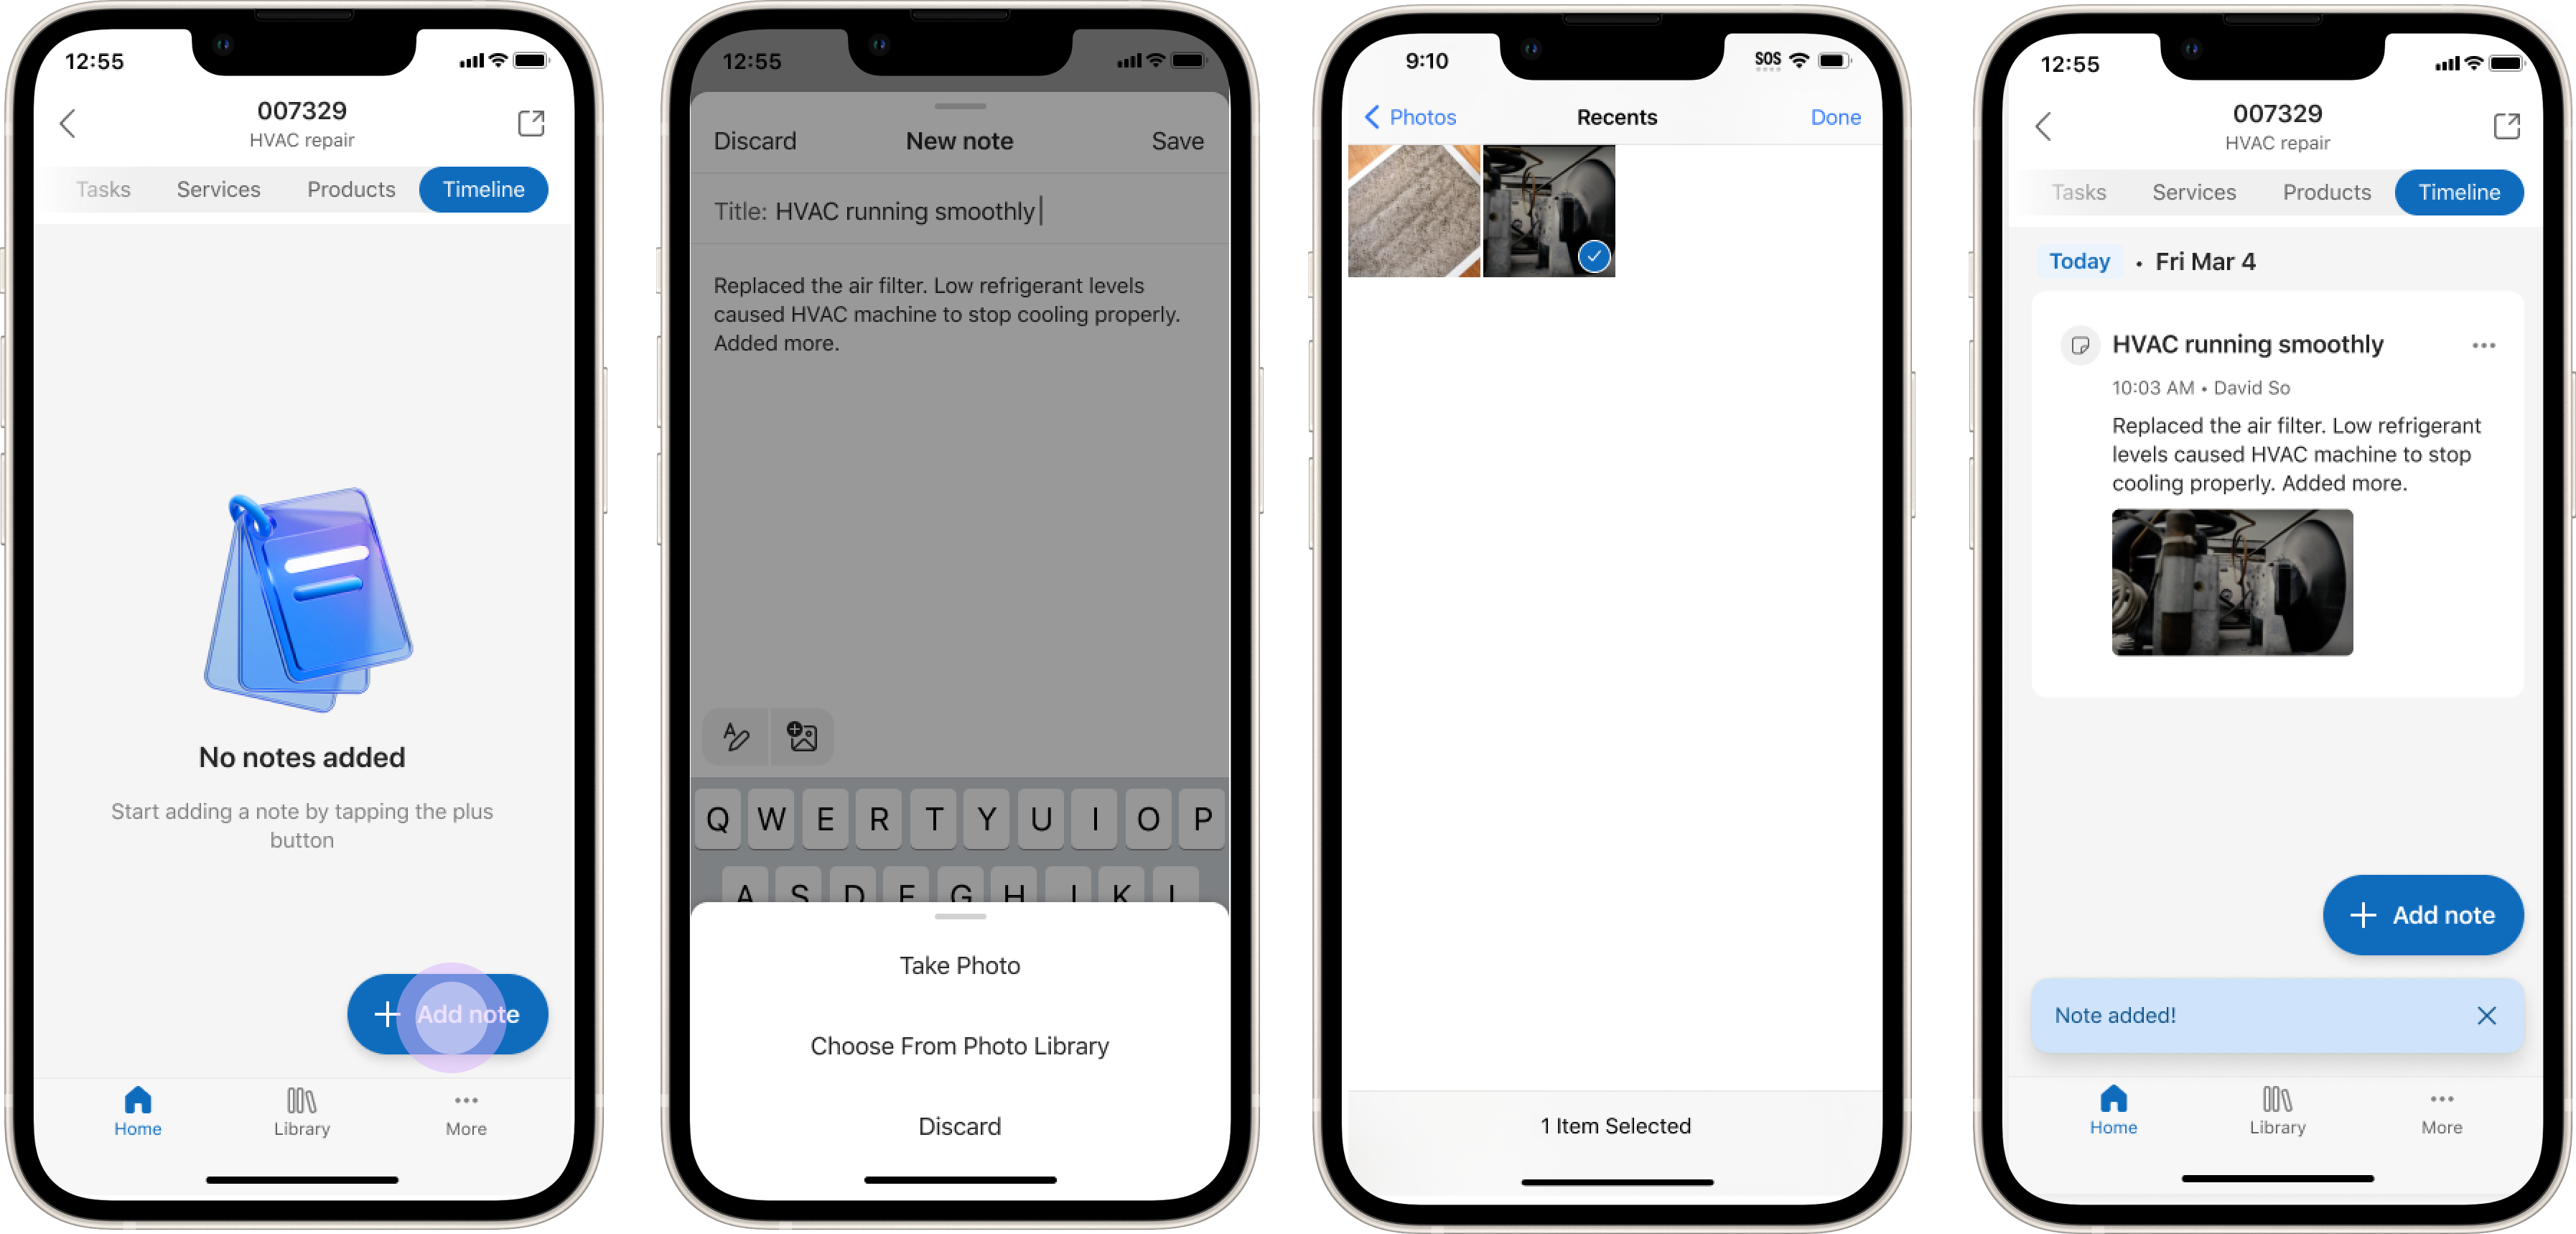The image size is (2576, 1234).
Task: Expand the Tasks tab on job
Action: [x=103, y=187]
